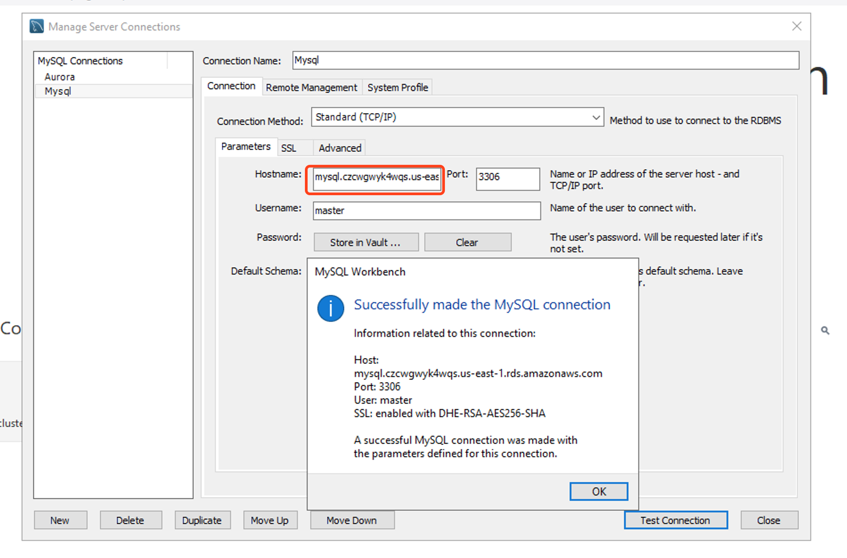The image size is (847, 558).
Task: Click the Port field showing 3306
Action: [508, 179]
